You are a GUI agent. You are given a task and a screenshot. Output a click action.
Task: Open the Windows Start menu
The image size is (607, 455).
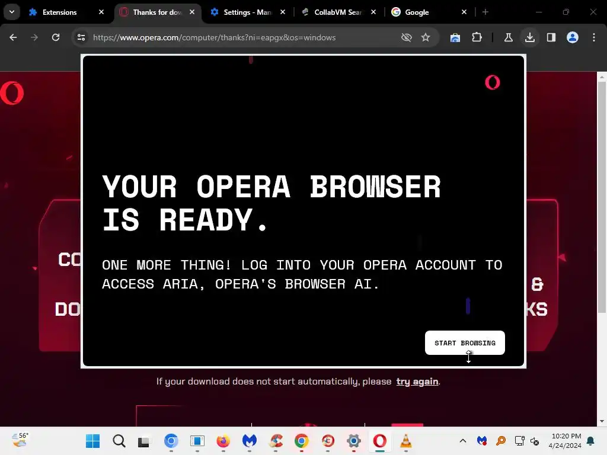[x=92, y=441]
